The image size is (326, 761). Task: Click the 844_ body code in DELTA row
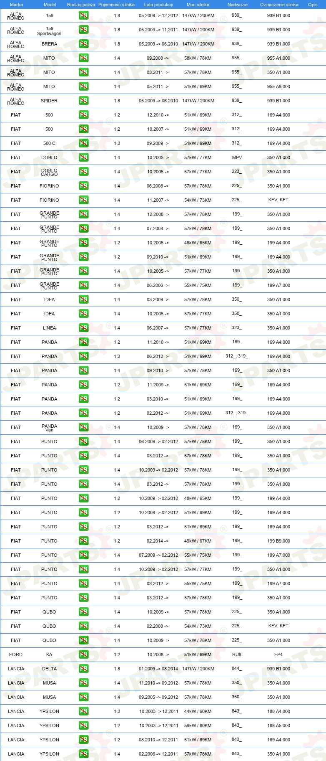point(237,669)
